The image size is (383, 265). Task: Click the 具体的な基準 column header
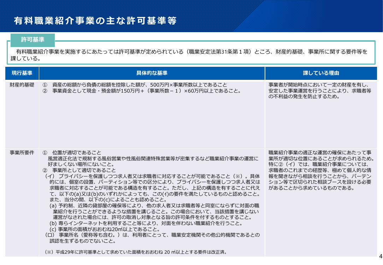pyautogui.click(x=152, y=73)
